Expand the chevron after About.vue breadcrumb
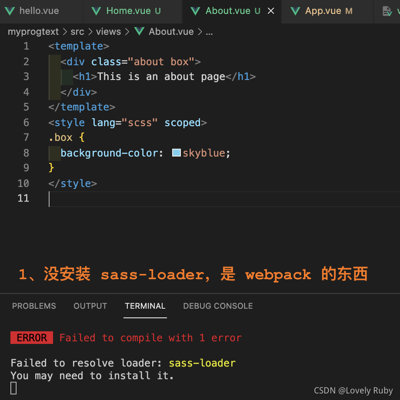Image resolution: width=400 pixels, height=400 pixels. 200,32
